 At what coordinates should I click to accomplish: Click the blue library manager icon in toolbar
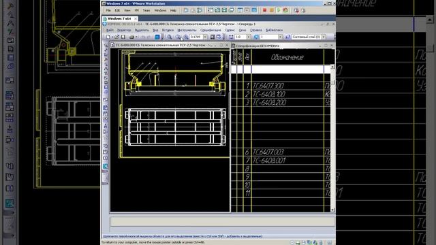[x=157, y=37]
